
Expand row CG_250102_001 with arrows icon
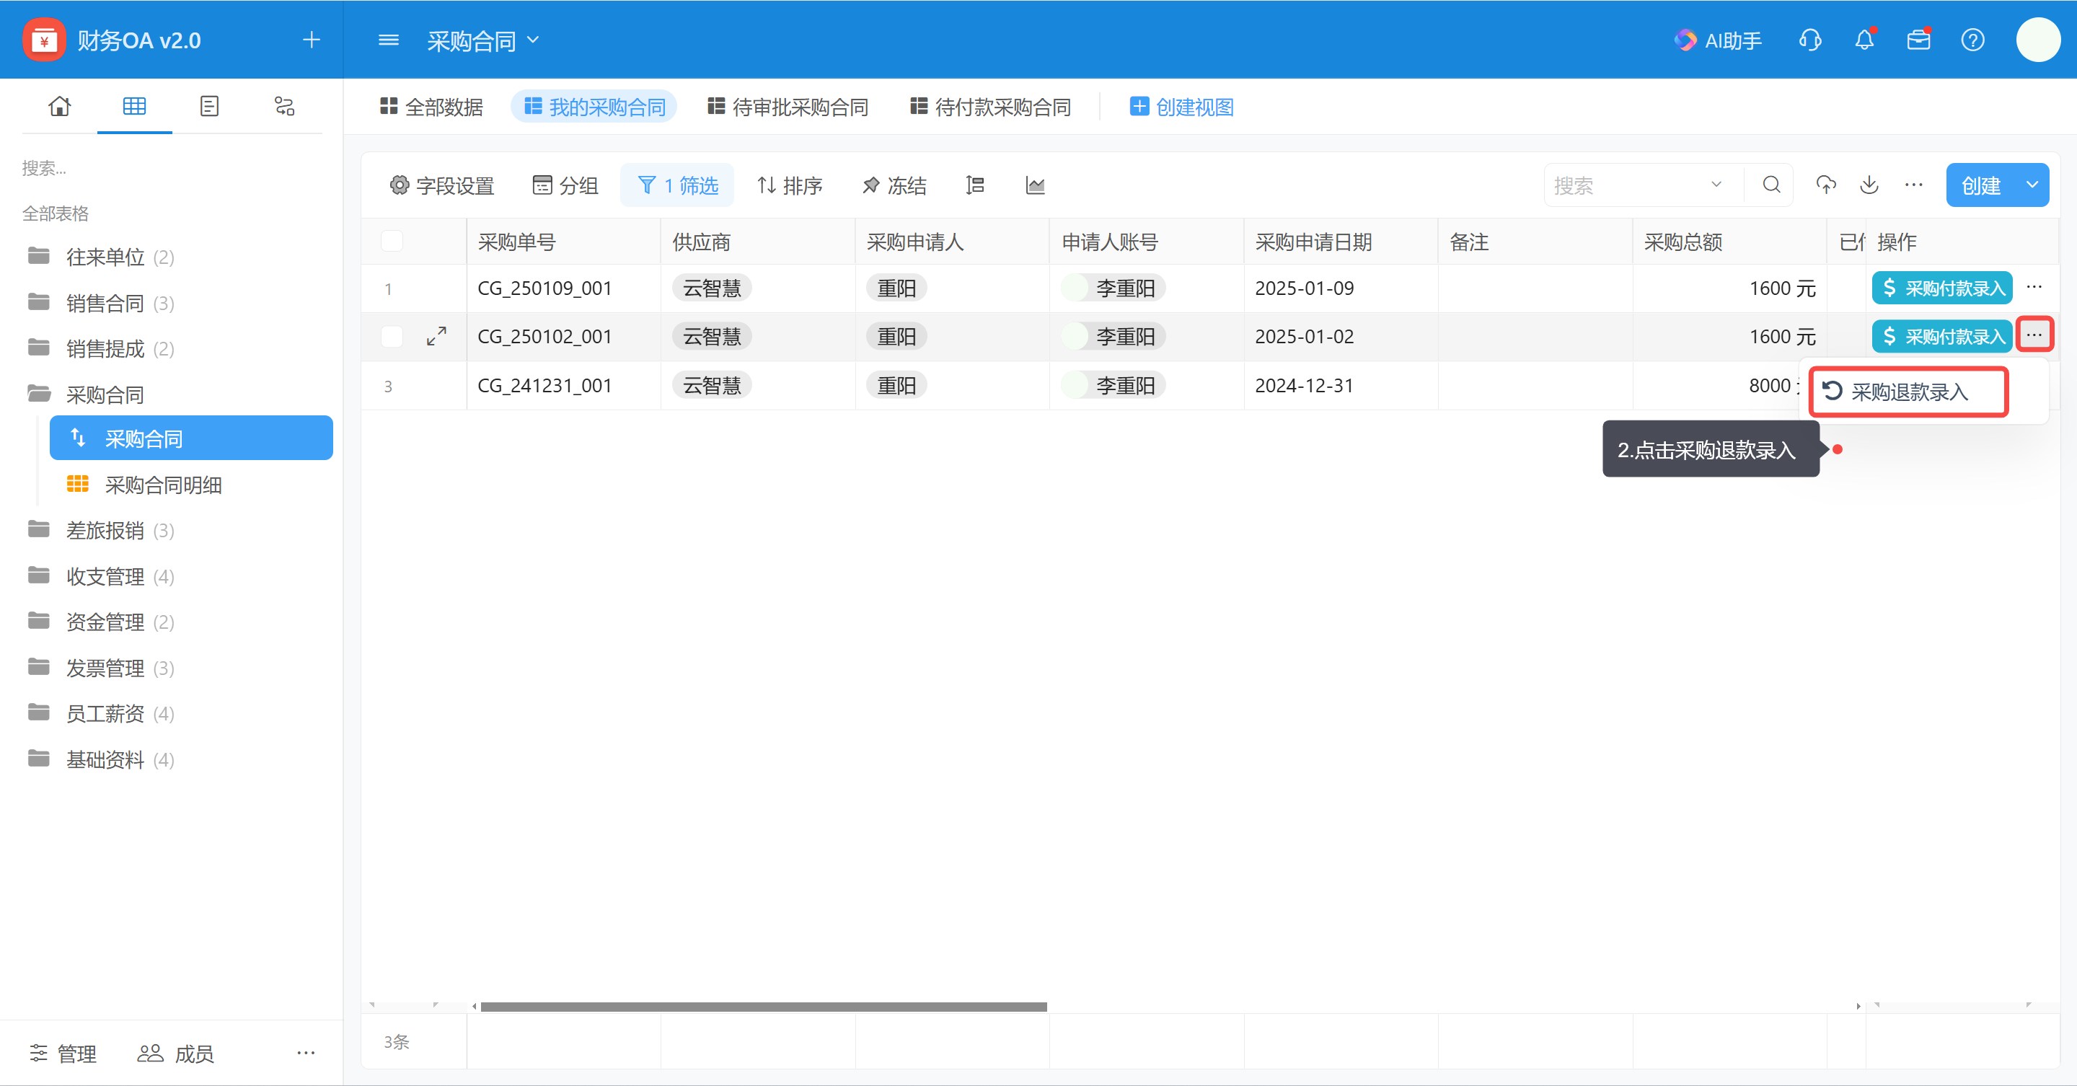(x=436, y=336)
